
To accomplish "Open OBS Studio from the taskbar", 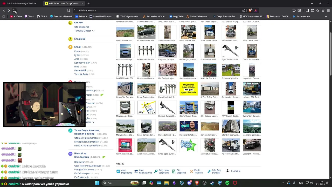I will (x=205, y=183).
